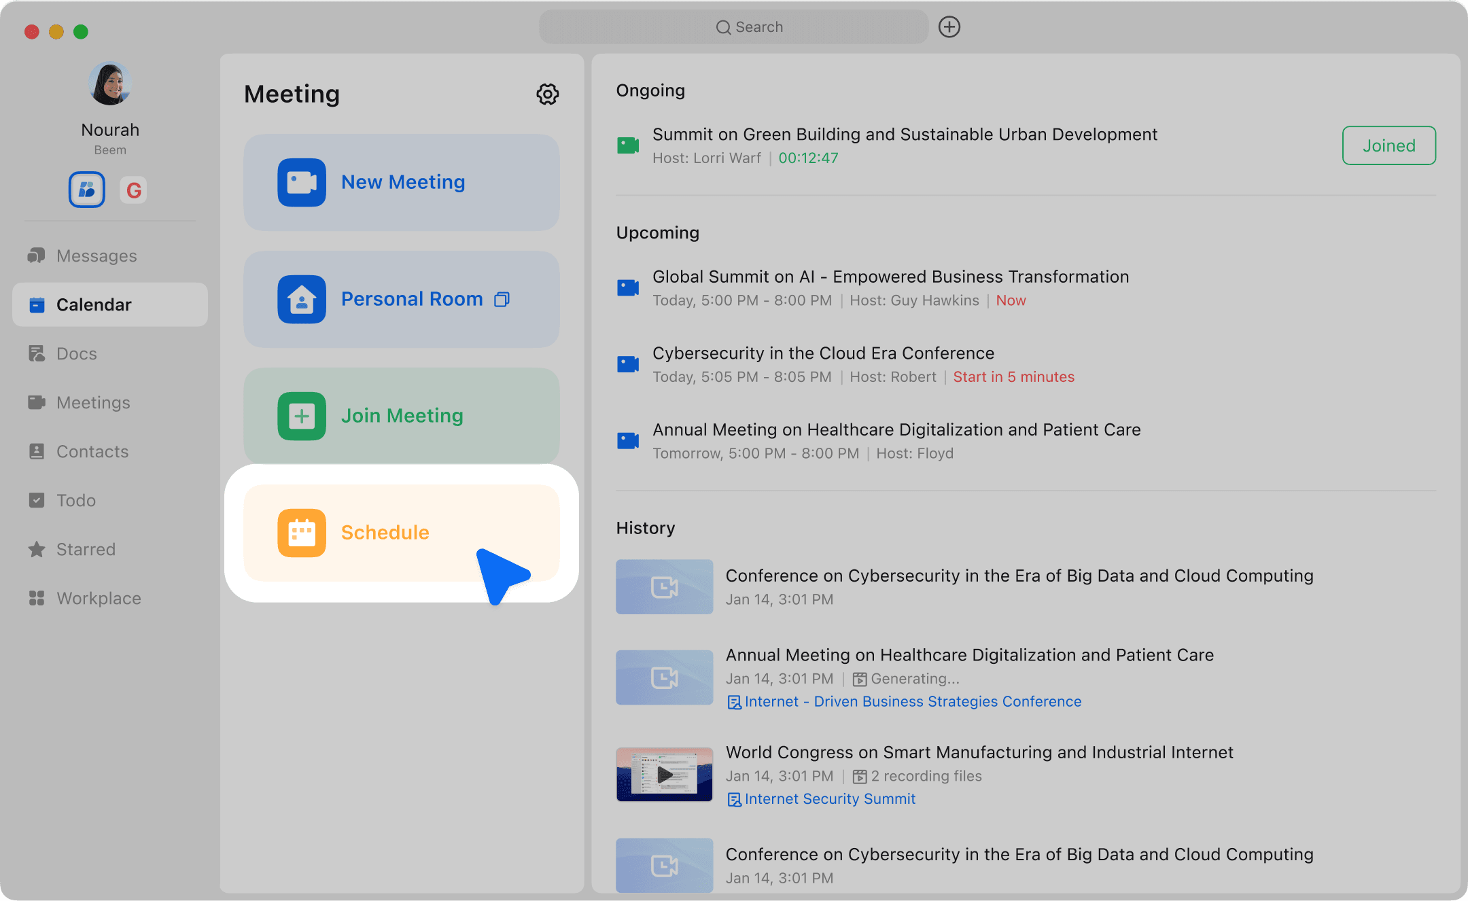The height and width of the screenshot is (901, 1468).
Task: Switch to the Google account icon
Action: (134, 190)
